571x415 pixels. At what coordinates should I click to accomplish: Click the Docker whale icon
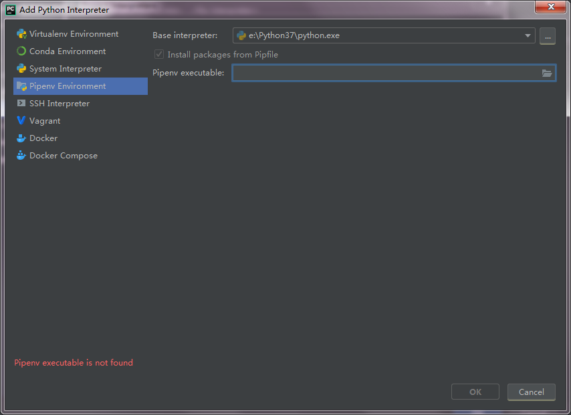click(x=21, y=138)
